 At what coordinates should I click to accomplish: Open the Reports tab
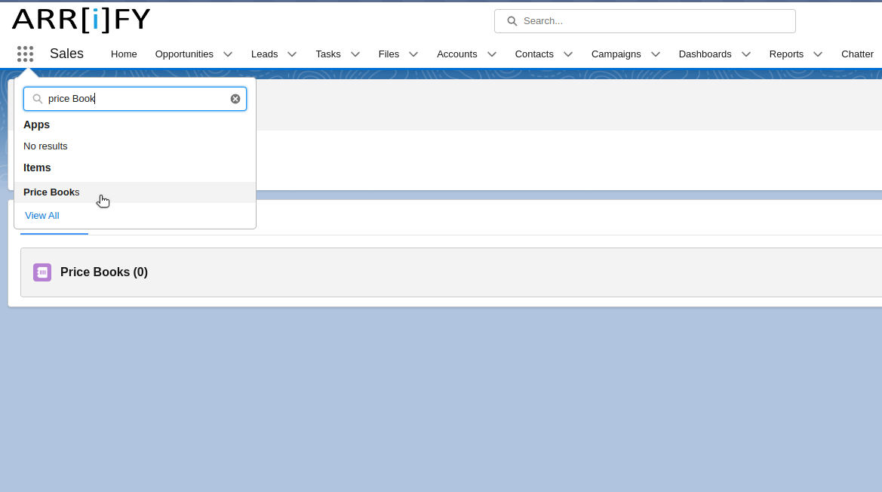787,54
